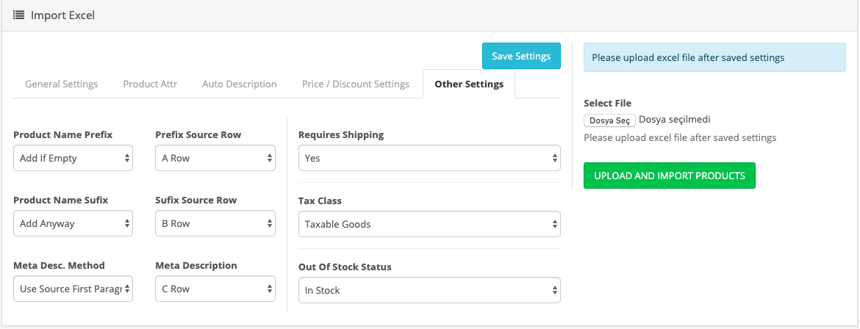Open Meta Desc. Method dropdown
This screenshot has width=860, height=329.
pyautogui.click(x=73, y=289)
